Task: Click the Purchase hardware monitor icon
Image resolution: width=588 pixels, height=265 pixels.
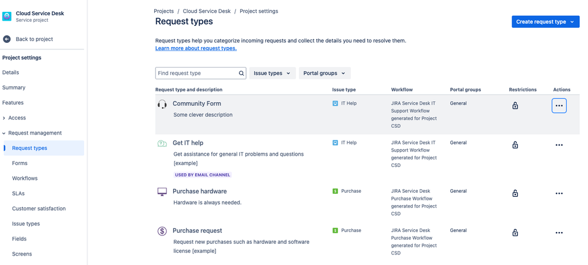Action: point(162,192)
